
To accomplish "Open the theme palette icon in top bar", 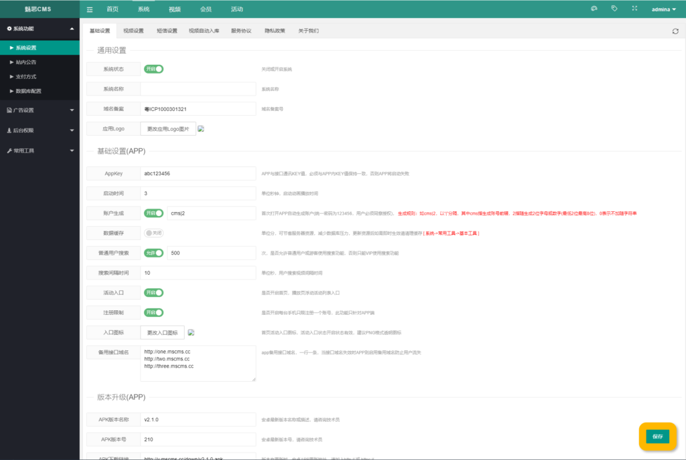I will click(594, 8).
